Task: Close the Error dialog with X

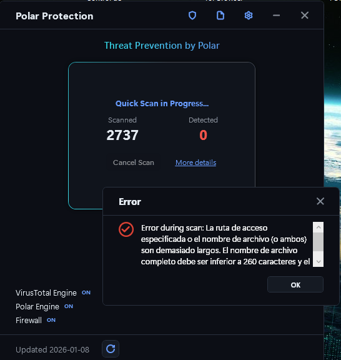Action: click(320, 201)
